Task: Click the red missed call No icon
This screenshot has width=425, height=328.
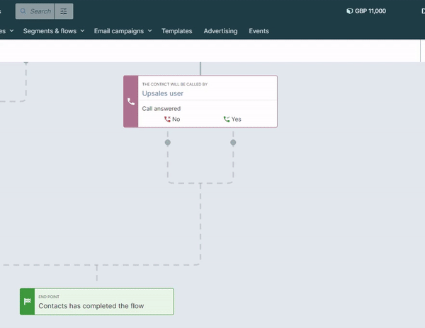Action: pyautogui.click(x=167, y=119)
